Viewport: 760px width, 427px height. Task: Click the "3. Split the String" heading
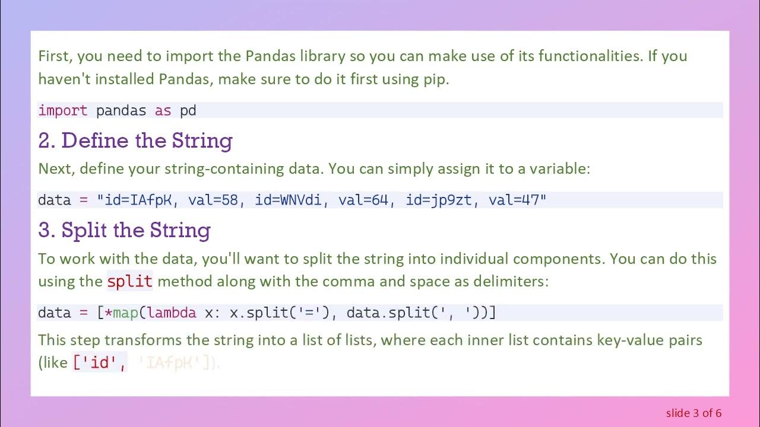click(124, 230)
